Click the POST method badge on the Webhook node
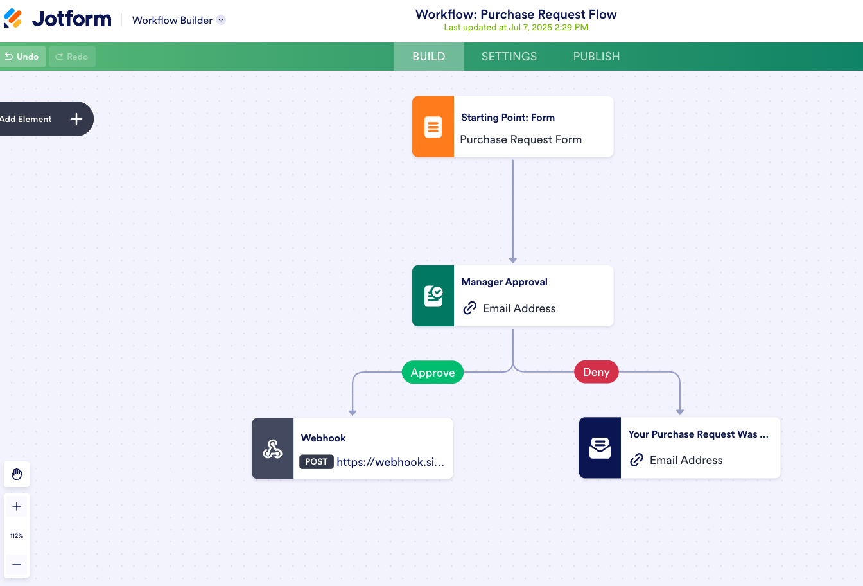The height and width of the screenshot is (586, 863). point(316,461)
